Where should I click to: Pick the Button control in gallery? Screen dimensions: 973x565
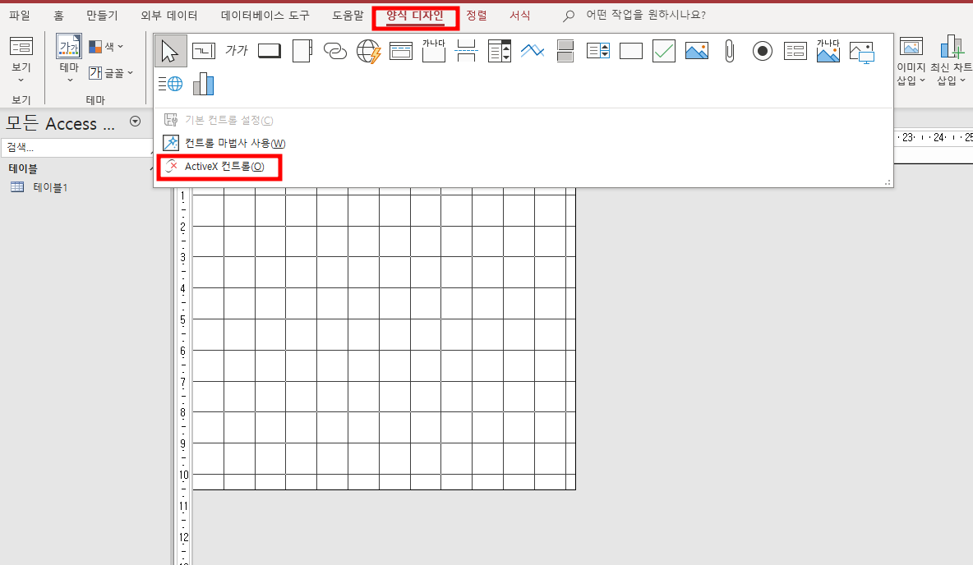point(270,51)
